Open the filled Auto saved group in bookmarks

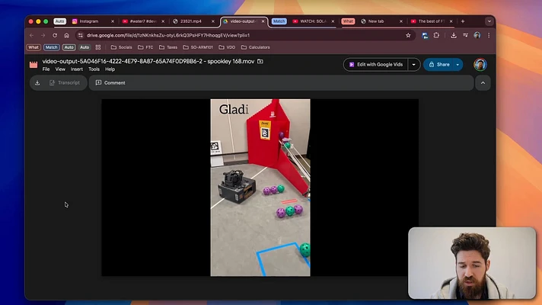tap(84, 47)
